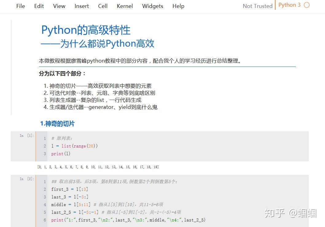Open the File menu
This screenshot has height=227, width=325.
pyautogui.click(x=20, y=6)
